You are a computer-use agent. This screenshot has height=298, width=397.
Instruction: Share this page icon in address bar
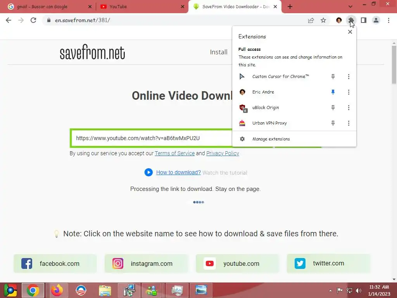click(311, 20)
